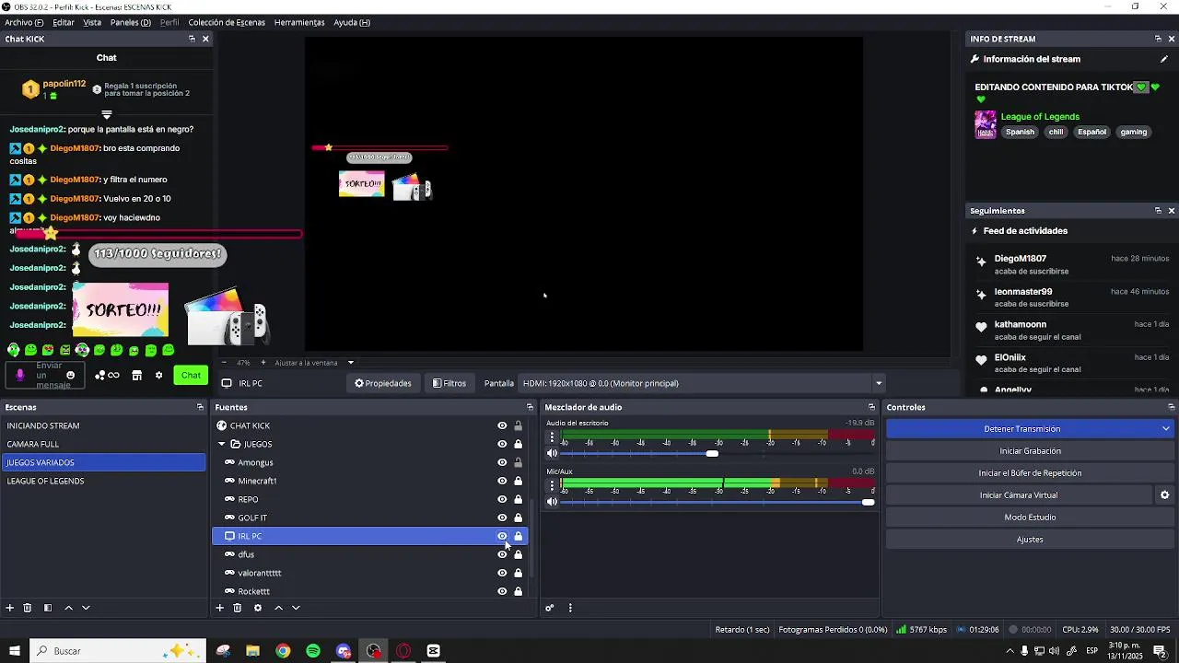Open Paneles menu
This screenshot has width=1179, height=663.
tap(131, 22)
